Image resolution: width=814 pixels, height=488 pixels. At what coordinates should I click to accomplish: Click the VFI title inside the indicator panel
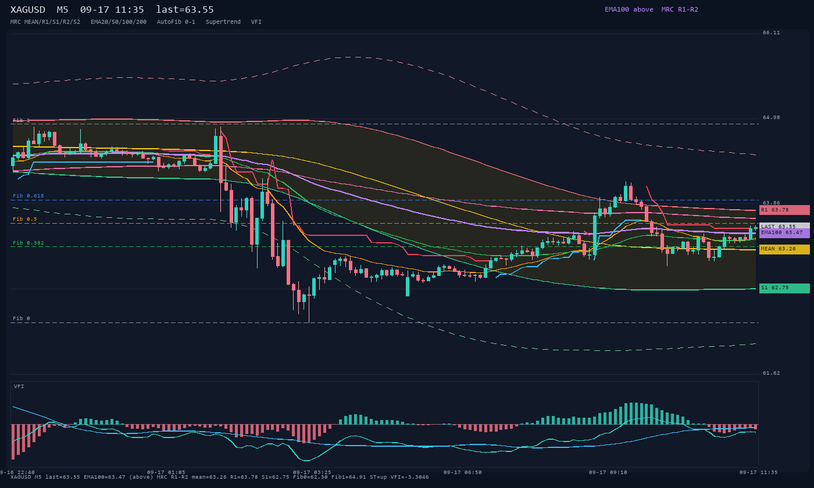[x=19, y=386]
